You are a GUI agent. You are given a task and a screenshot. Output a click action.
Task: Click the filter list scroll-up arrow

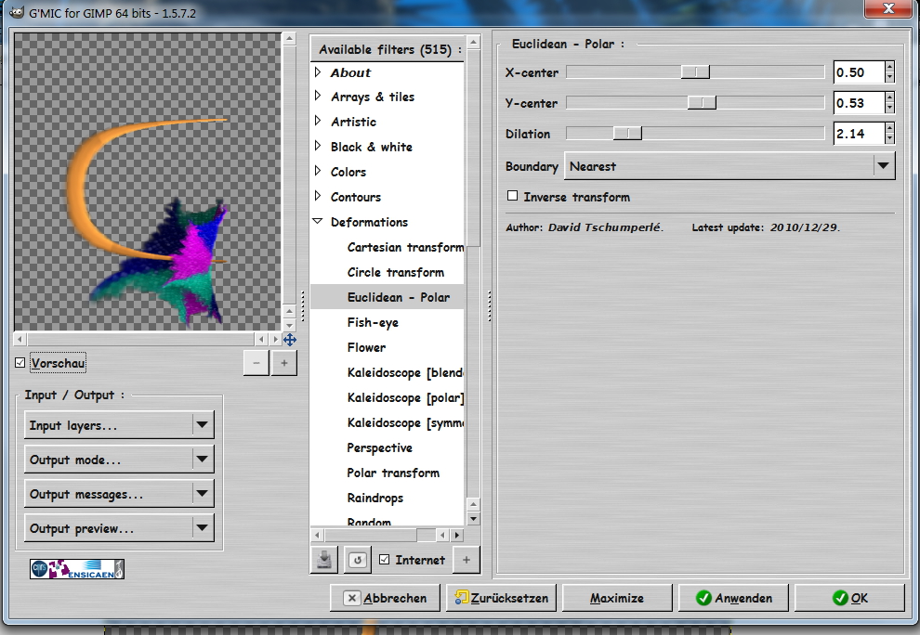474,42
